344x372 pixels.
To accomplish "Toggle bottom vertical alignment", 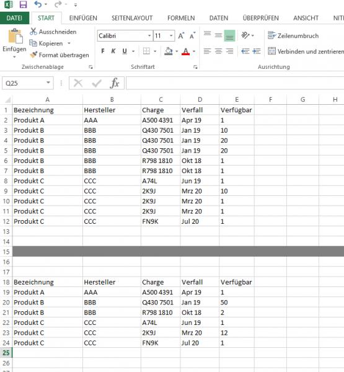I will (x=229, y=35).
